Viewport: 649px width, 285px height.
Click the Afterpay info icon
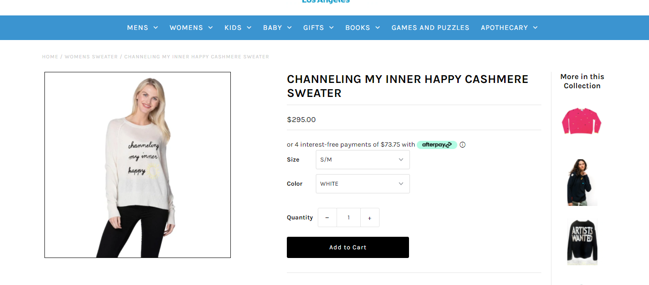(463, 145)
